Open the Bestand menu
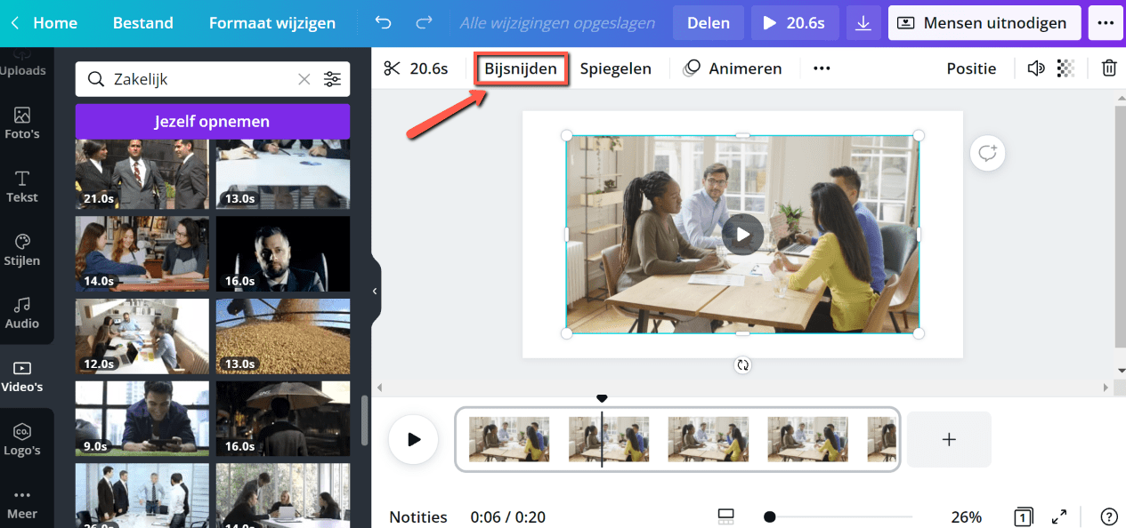The height and width of the screenshot is (528, 1126). pos(142,23)
